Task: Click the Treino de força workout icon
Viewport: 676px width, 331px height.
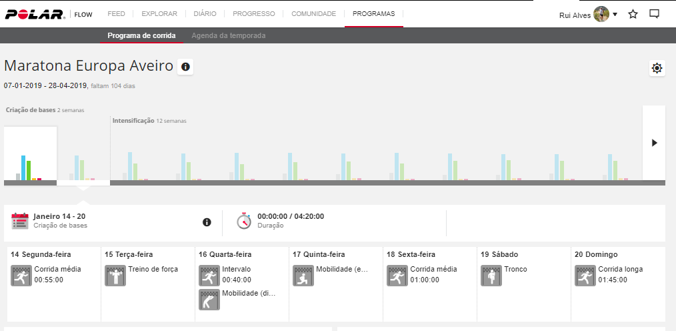Action: point(115,275)
